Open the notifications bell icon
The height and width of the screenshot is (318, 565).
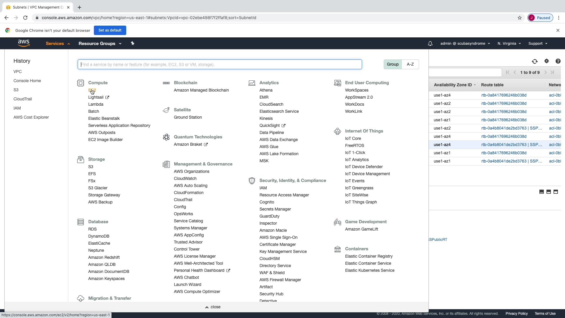[x=430, y=44]
